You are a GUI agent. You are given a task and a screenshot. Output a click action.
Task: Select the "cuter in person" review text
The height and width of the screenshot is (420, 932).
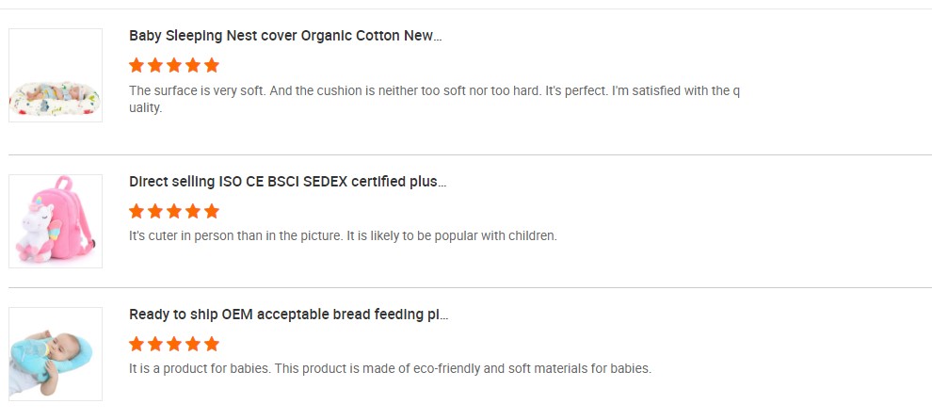343,235
